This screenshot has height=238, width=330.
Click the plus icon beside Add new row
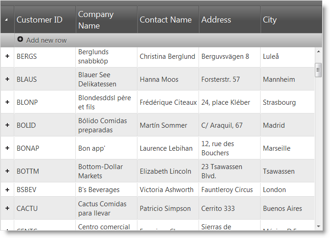click(x=20, y=40)
